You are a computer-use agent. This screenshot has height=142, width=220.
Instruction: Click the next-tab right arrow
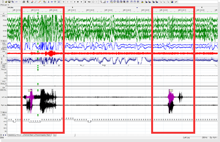click(6, 135)
